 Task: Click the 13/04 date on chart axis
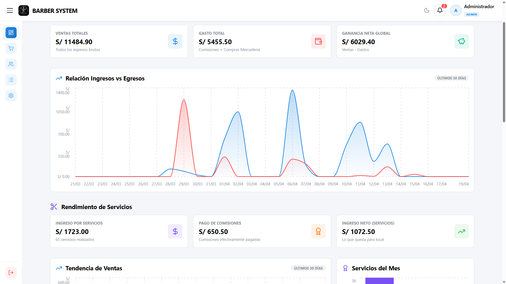click(387, 184)
